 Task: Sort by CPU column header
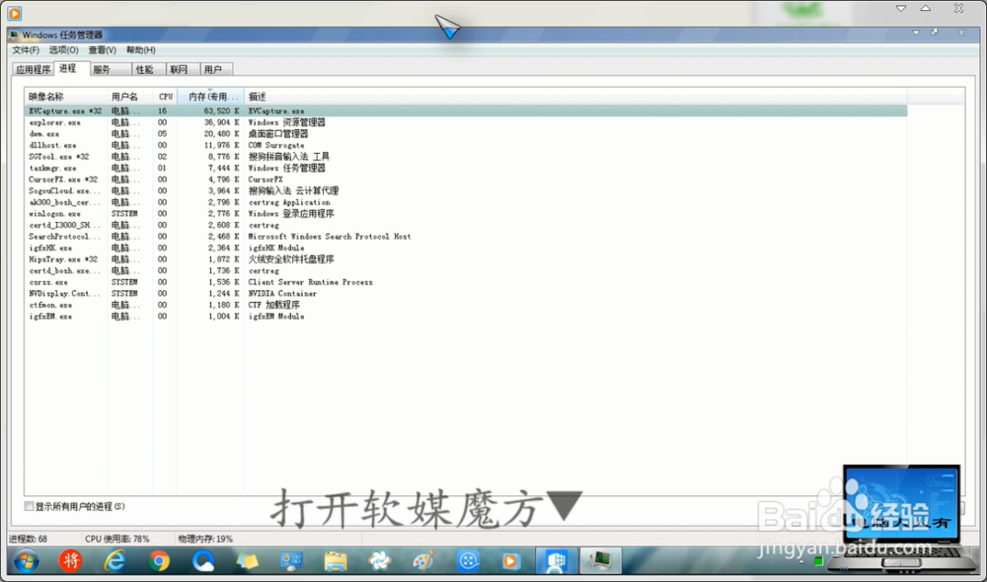[165, 97]
